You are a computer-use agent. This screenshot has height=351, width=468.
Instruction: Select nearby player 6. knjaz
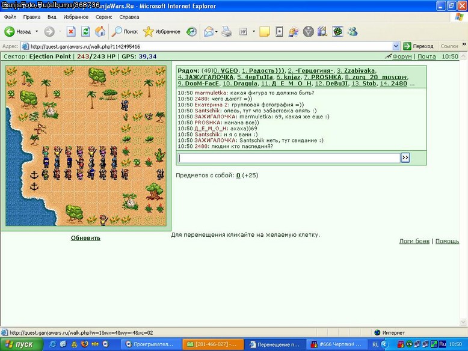coord(288,78)
